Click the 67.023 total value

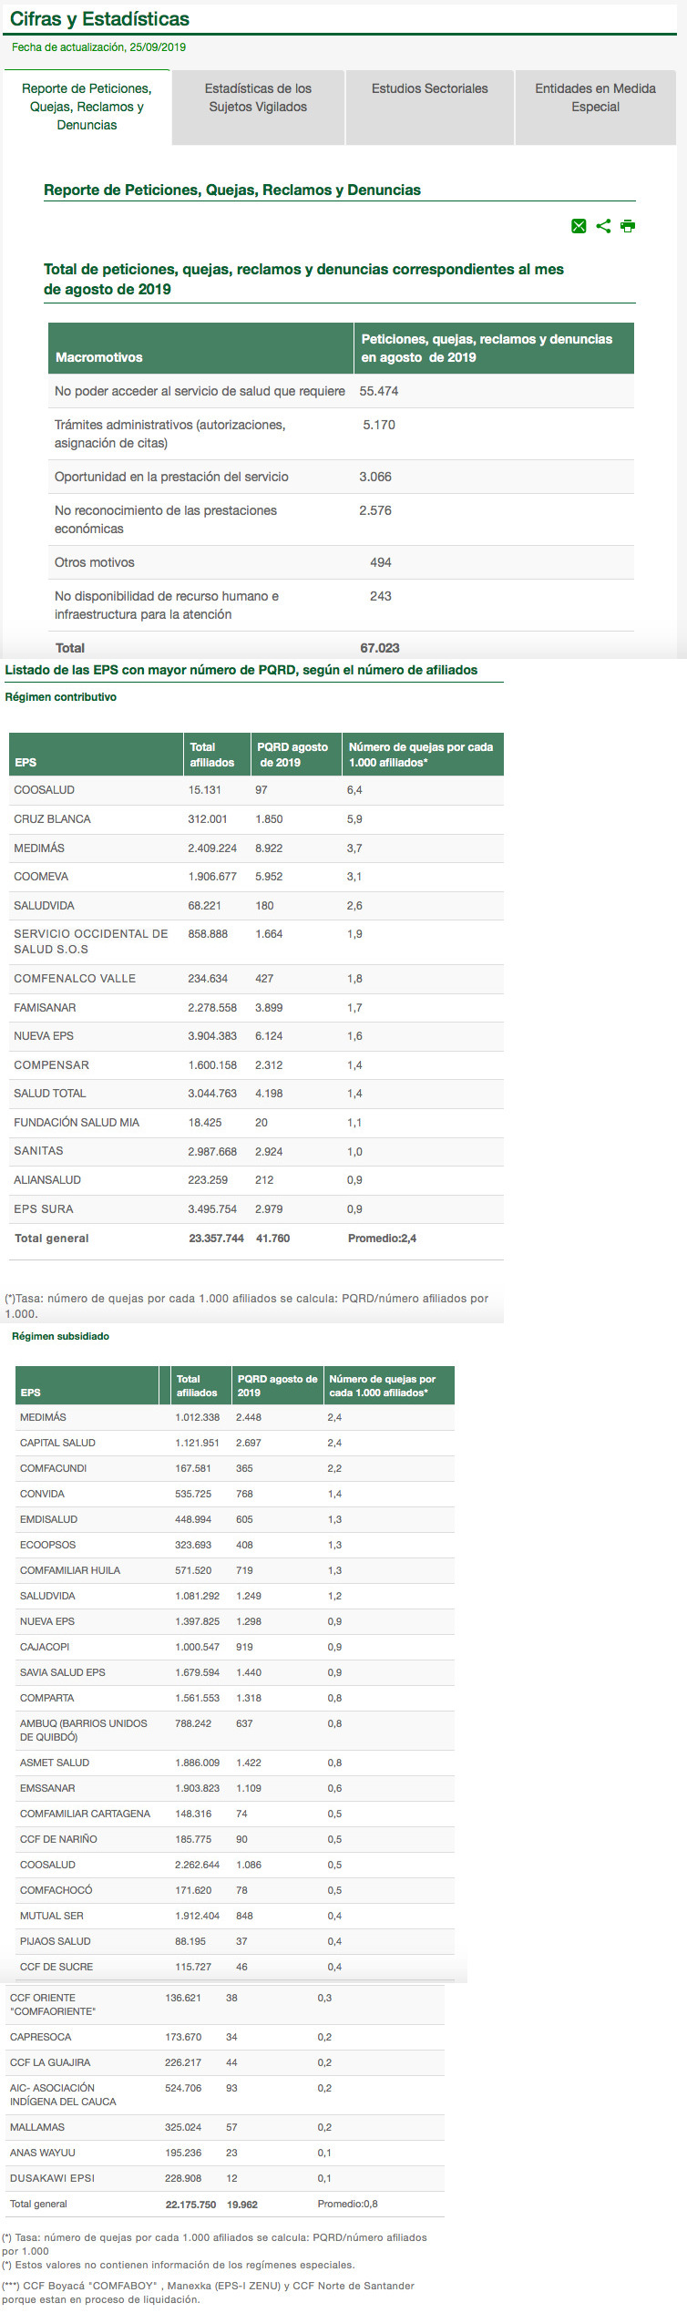coord(380,648)
